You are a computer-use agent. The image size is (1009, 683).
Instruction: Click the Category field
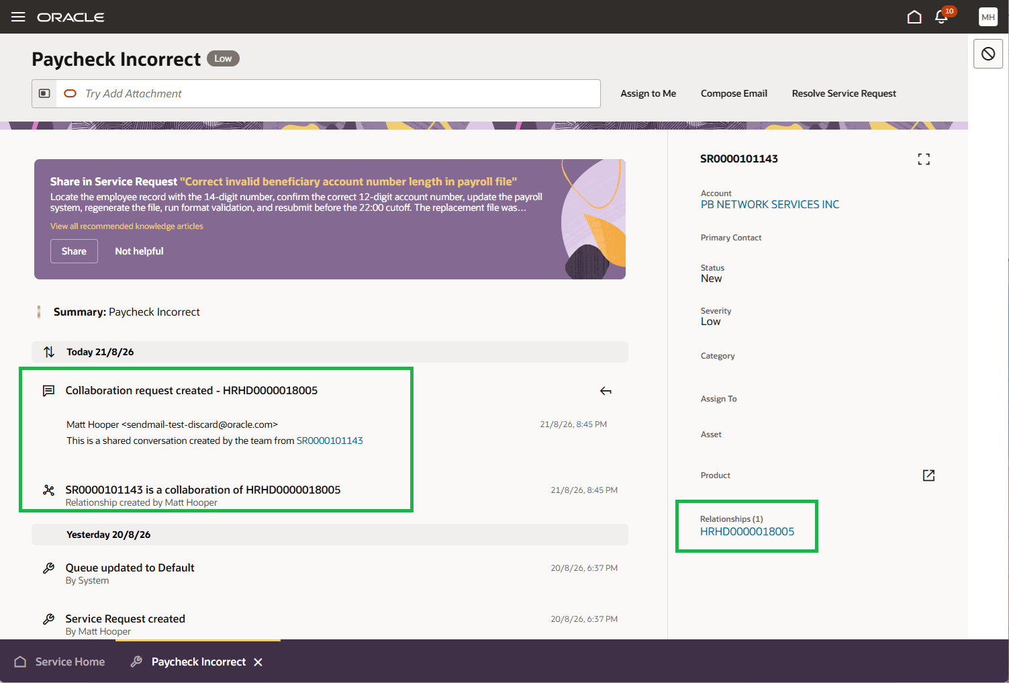718,356
